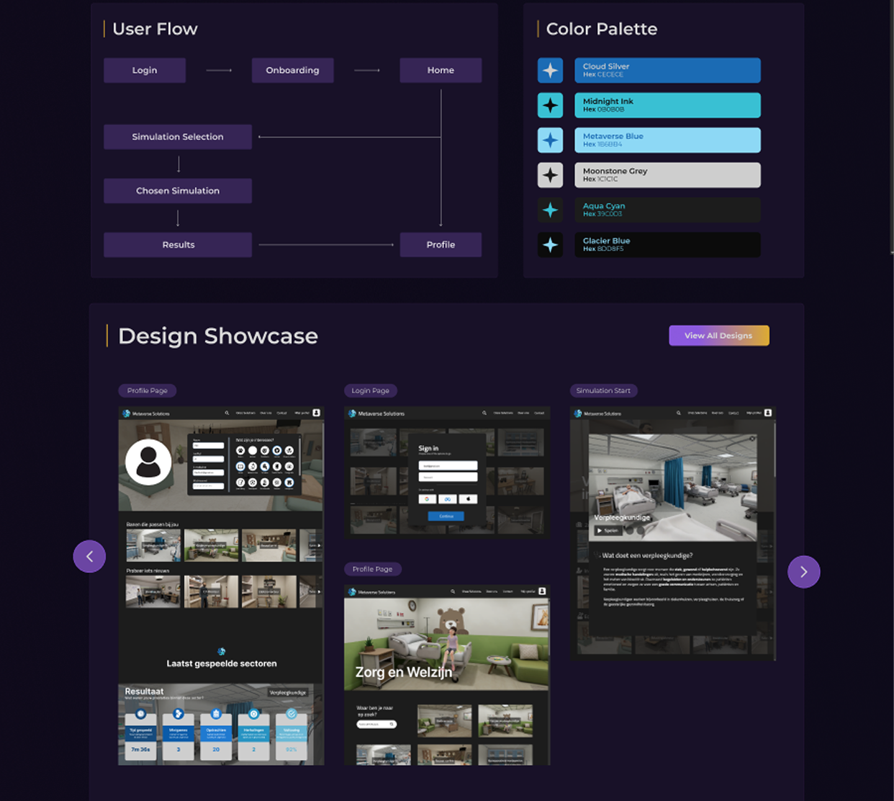Select the star icon next to Metaverse Blue
The height and width of the screenshot is (801, 894).
550,140
